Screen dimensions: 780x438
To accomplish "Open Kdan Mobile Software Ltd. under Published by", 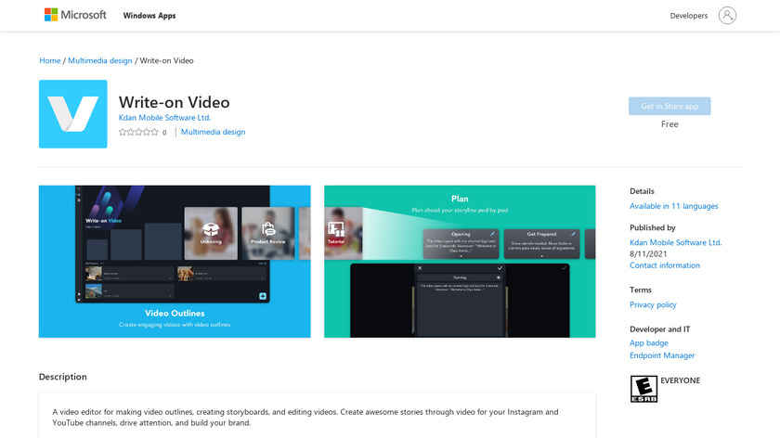I will click(676, 242).
